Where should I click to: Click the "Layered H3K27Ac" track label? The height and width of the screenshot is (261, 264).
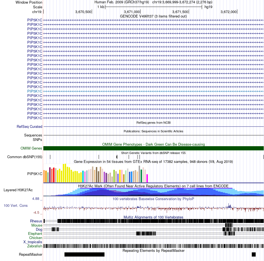click(18, 190)
